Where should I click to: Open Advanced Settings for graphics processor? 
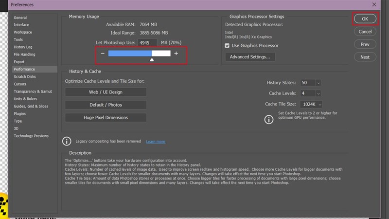pyautogui.click(x=250, y=57)
